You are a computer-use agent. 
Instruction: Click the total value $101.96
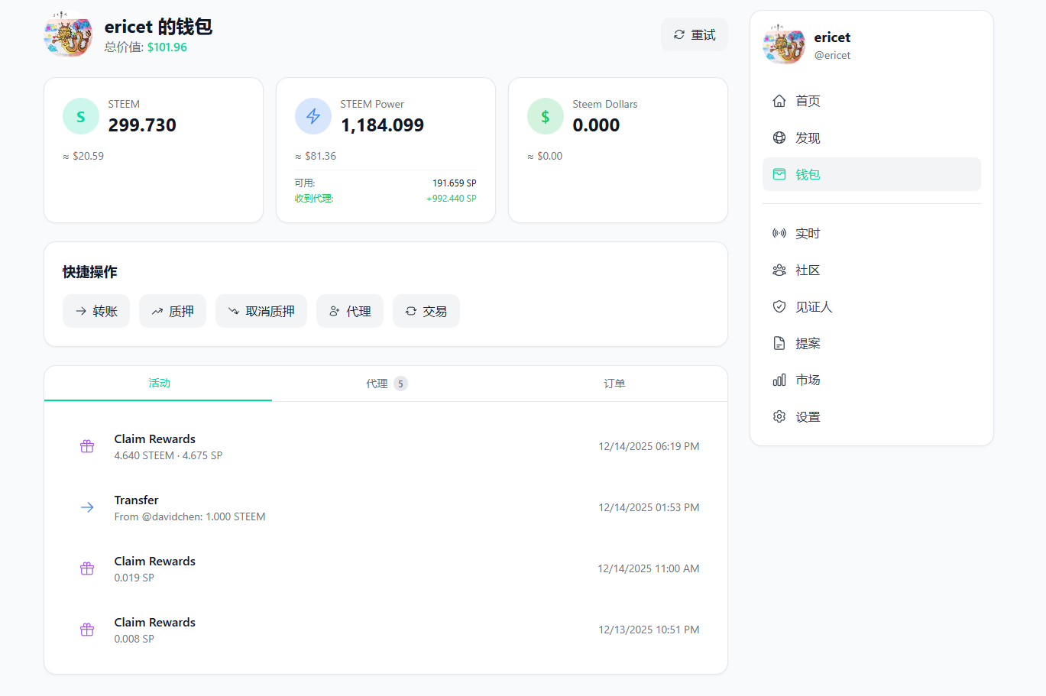[167, 47]
